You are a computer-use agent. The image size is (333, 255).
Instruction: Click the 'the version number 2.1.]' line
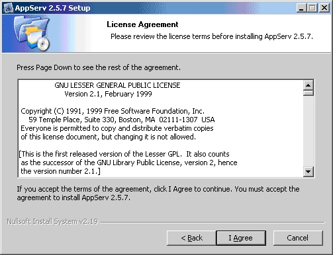coord(60,171)
